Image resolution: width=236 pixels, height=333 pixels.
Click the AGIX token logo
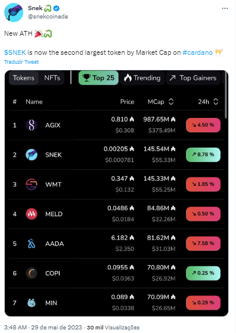[32, 125]
